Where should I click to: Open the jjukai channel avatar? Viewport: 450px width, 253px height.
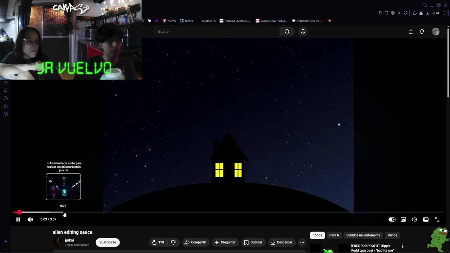[57, 242]
